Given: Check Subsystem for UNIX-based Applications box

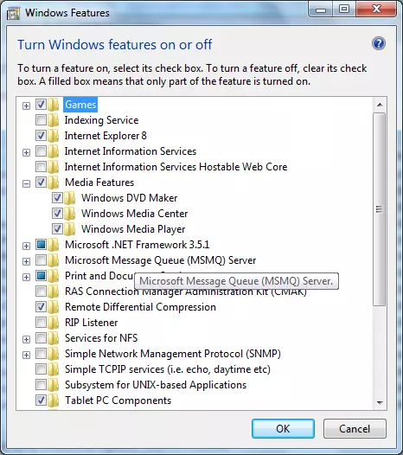Looking at the screenshot, I should (41, 385).
